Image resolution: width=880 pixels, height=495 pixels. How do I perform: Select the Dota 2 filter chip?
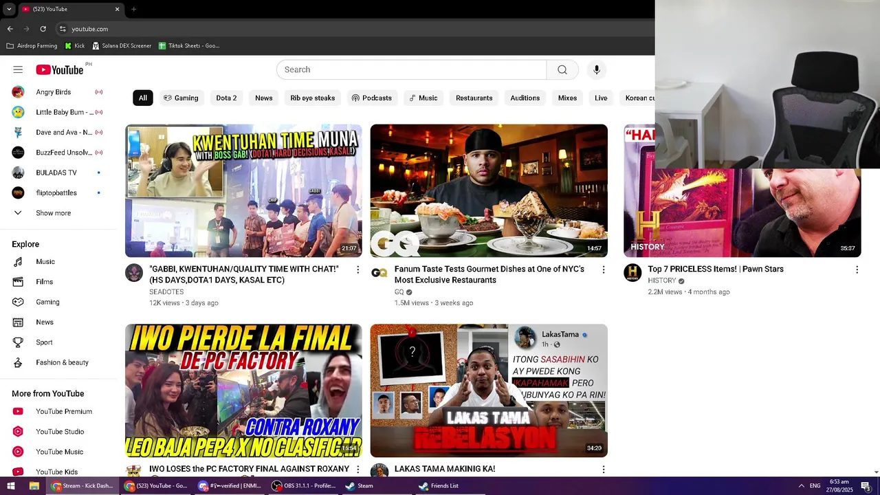[x=226, y=98]
